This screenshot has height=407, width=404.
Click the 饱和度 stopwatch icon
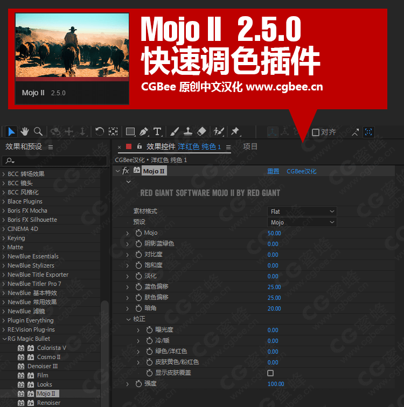coord(138,265)
